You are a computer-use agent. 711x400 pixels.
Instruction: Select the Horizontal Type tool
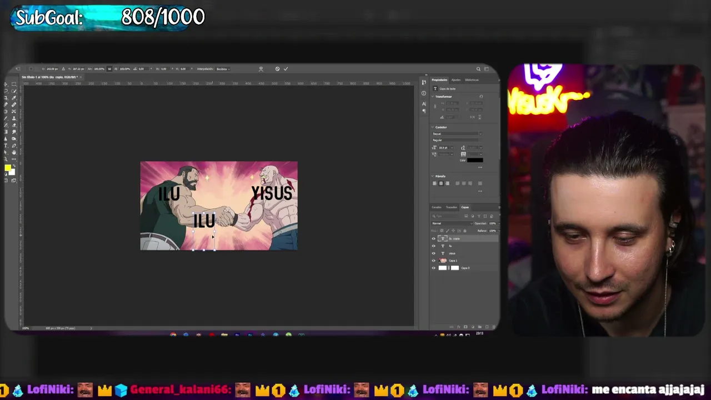(6, 146)
